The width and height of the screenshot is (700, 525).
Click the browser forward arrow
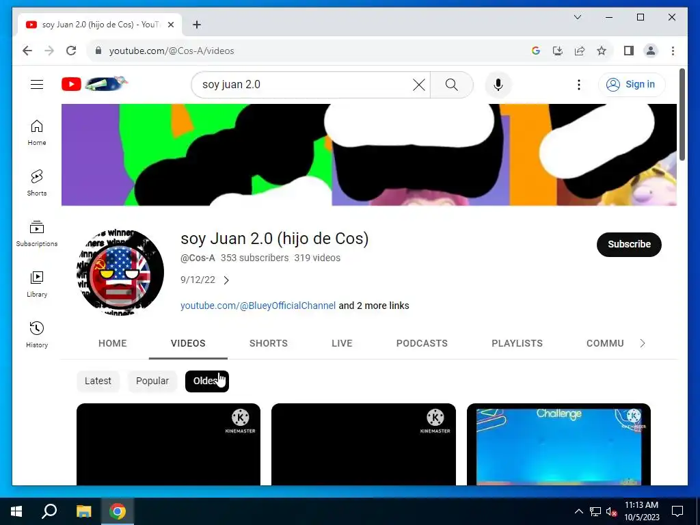49,51
